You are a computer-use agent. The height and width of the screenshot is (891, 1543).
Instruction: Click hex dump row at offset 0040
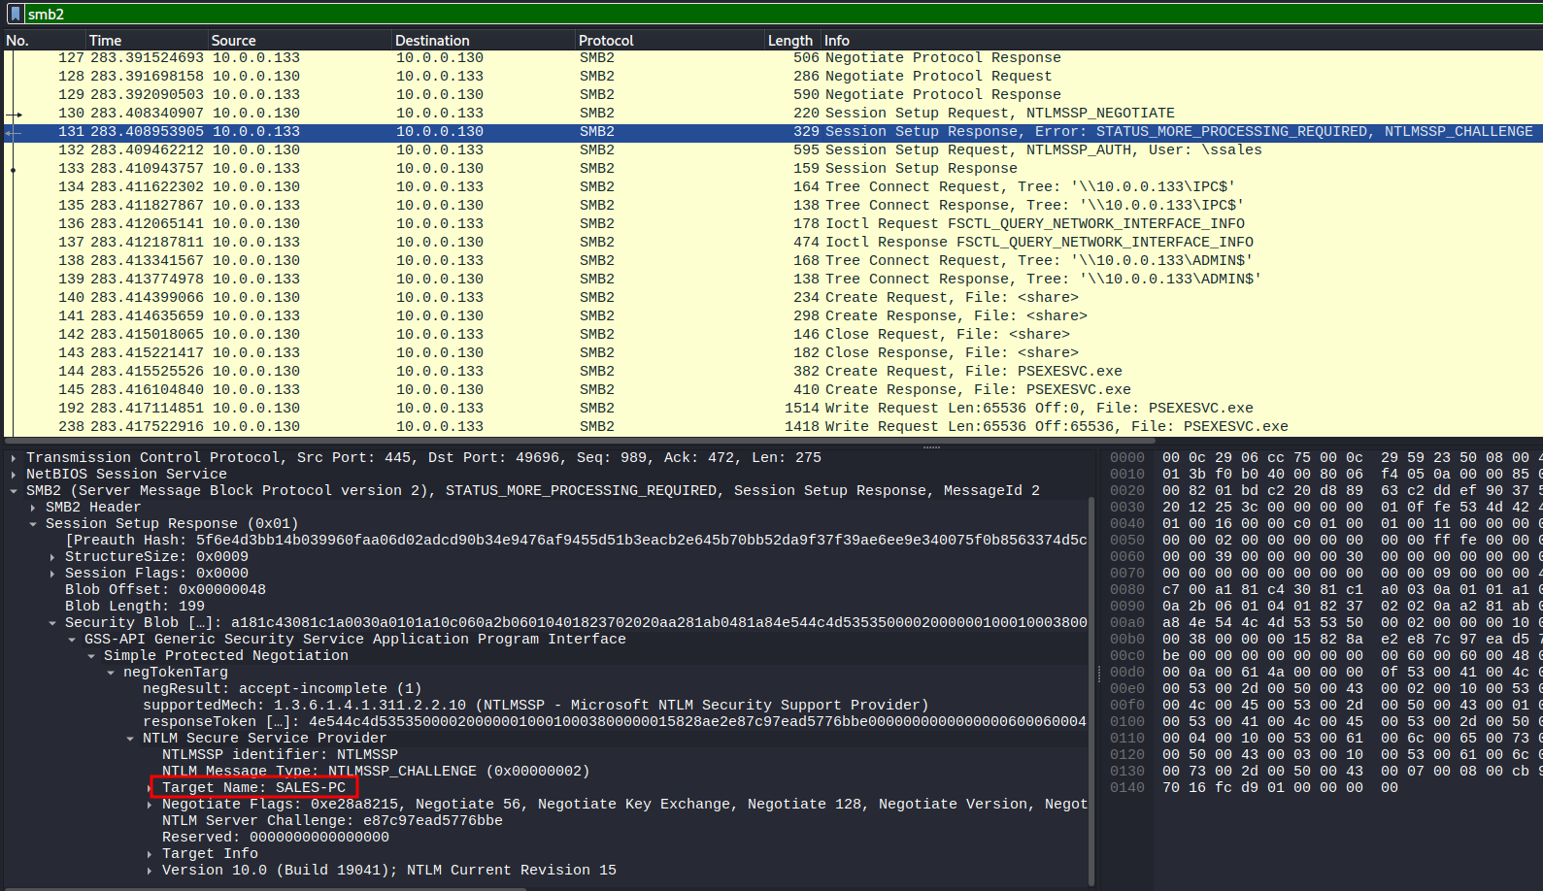click(1325, 524)
